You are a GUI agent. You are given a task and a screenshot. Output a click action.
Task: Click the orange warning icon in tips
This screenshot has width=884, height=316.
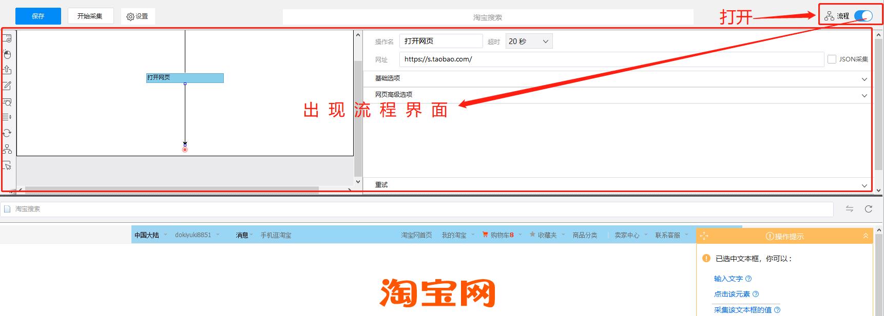[706, 258]
